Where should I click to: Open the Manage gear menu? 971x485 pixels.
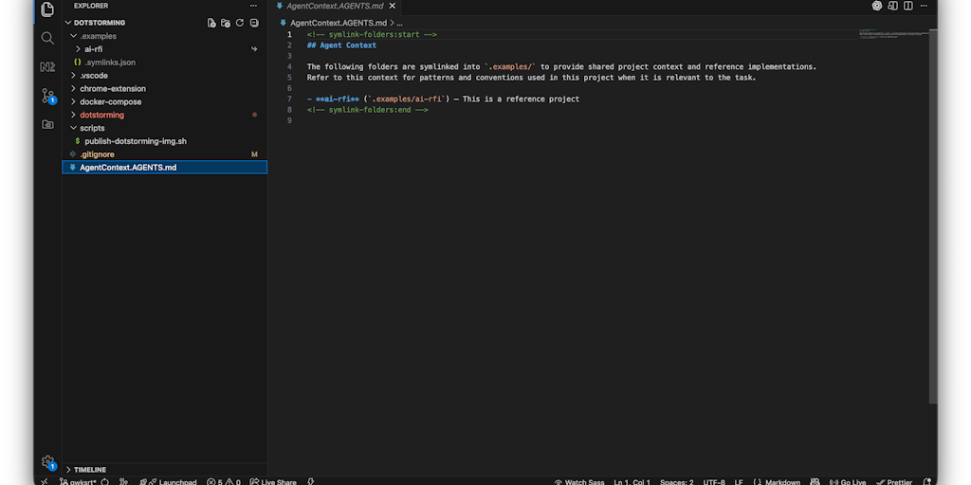[x=47, y=461]
